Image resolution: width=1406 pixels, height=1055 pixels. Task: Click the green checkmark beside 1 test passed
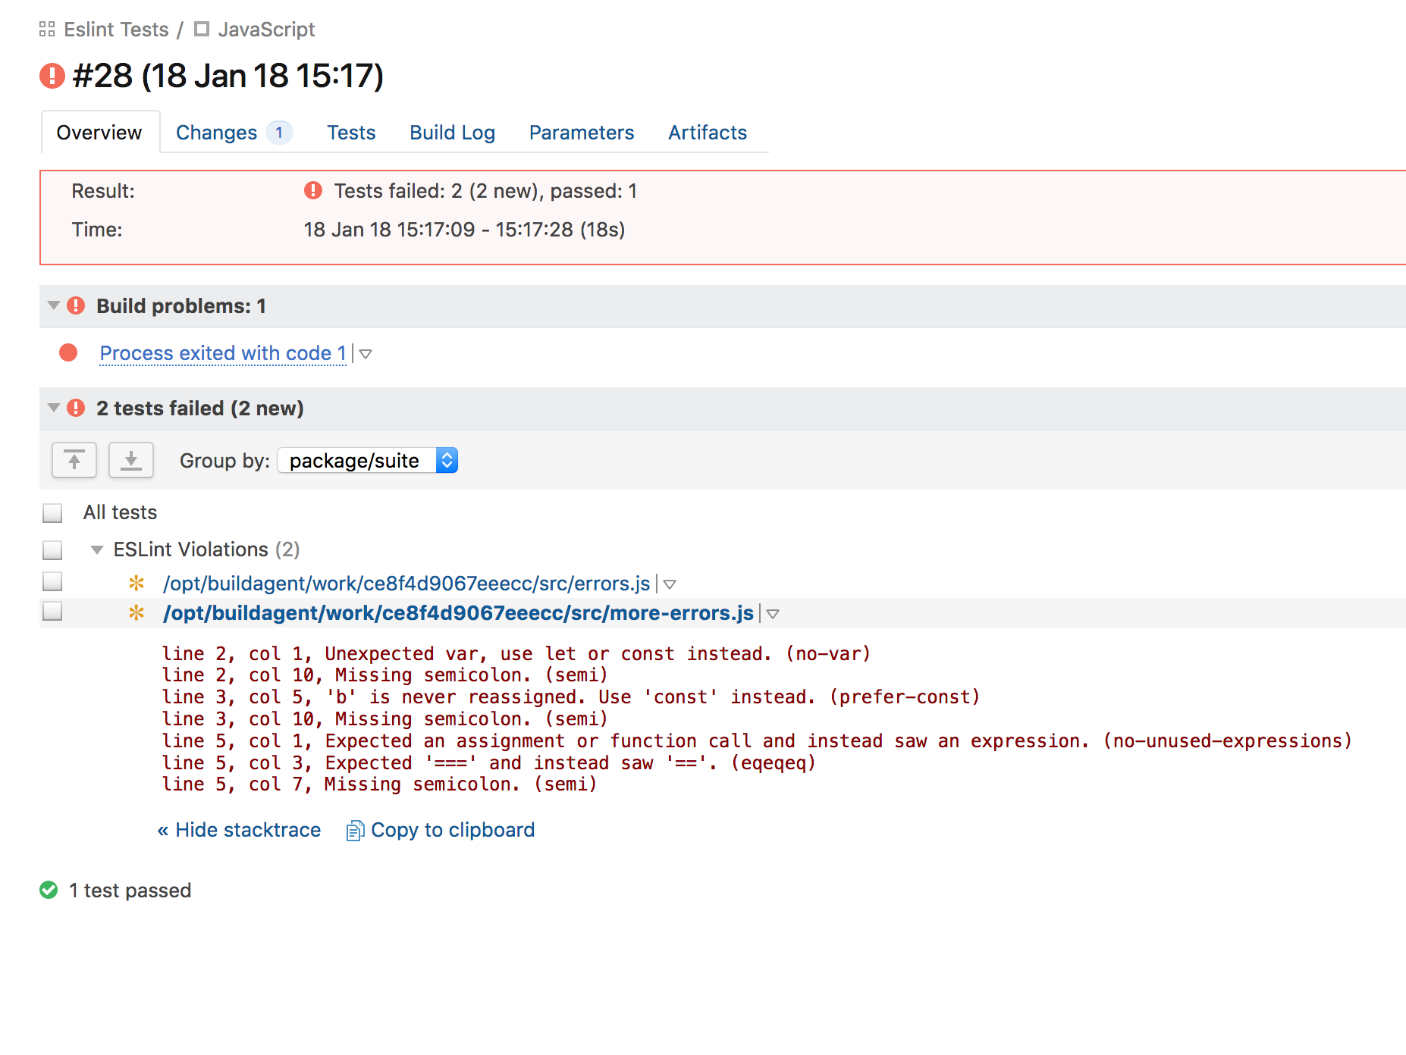tap(49, 890)
